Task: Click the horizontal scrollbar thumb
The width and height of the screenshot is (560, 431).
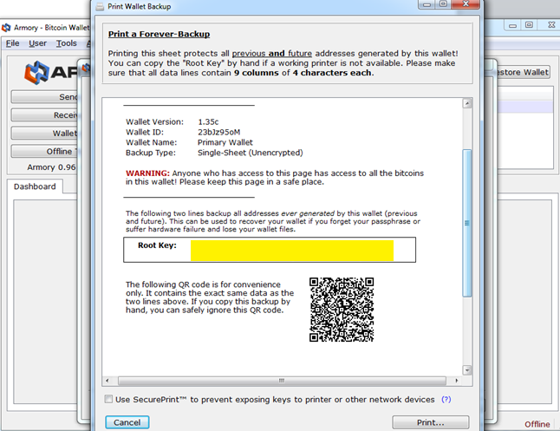Action: coord(282,381)
